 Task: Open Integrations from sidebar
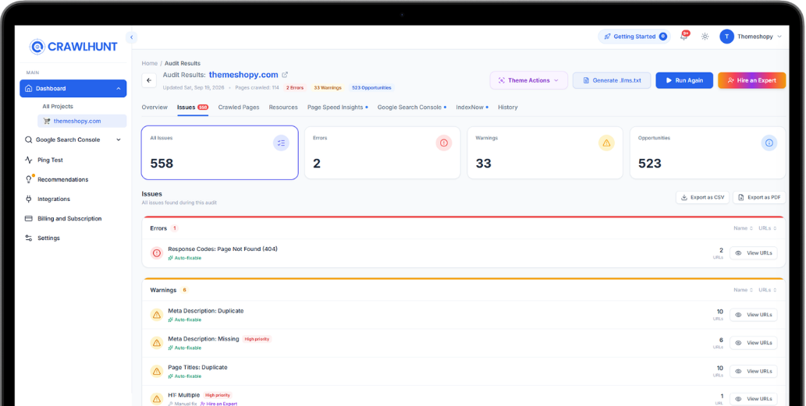coord(54,199)
